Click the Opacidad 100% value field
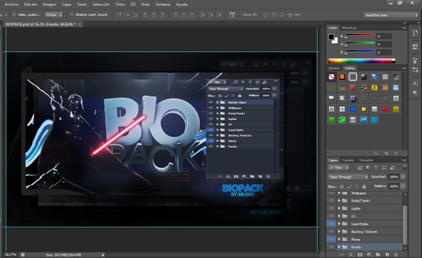This screenshot has width=422, height=258. coord(394,177)
